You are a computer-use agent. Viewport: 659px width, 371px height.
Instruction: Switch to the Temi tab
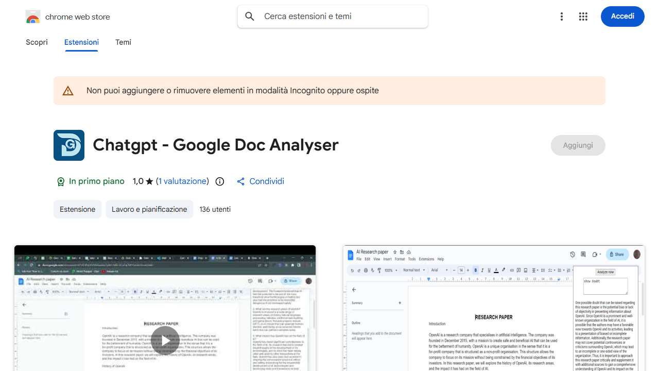coord(123,42)
